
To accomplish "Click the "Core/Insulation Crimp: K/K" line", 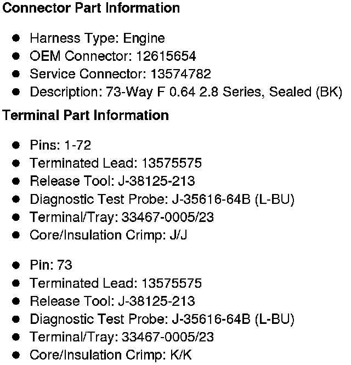I will coord(111,355).
